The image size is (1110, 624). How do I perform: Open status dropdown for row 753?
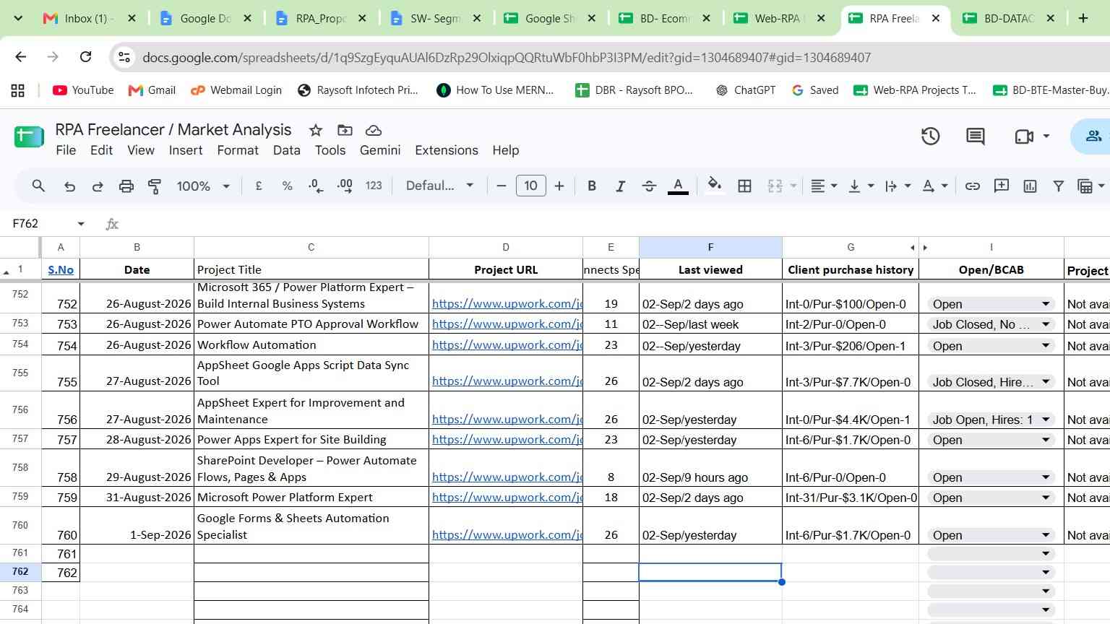coord(1046,324)
